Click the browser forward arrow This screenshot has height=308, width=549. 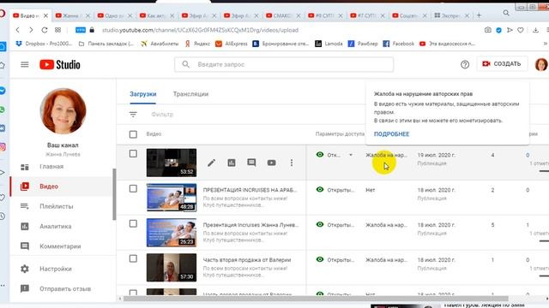pyautogui.click(x=31, y=31)
